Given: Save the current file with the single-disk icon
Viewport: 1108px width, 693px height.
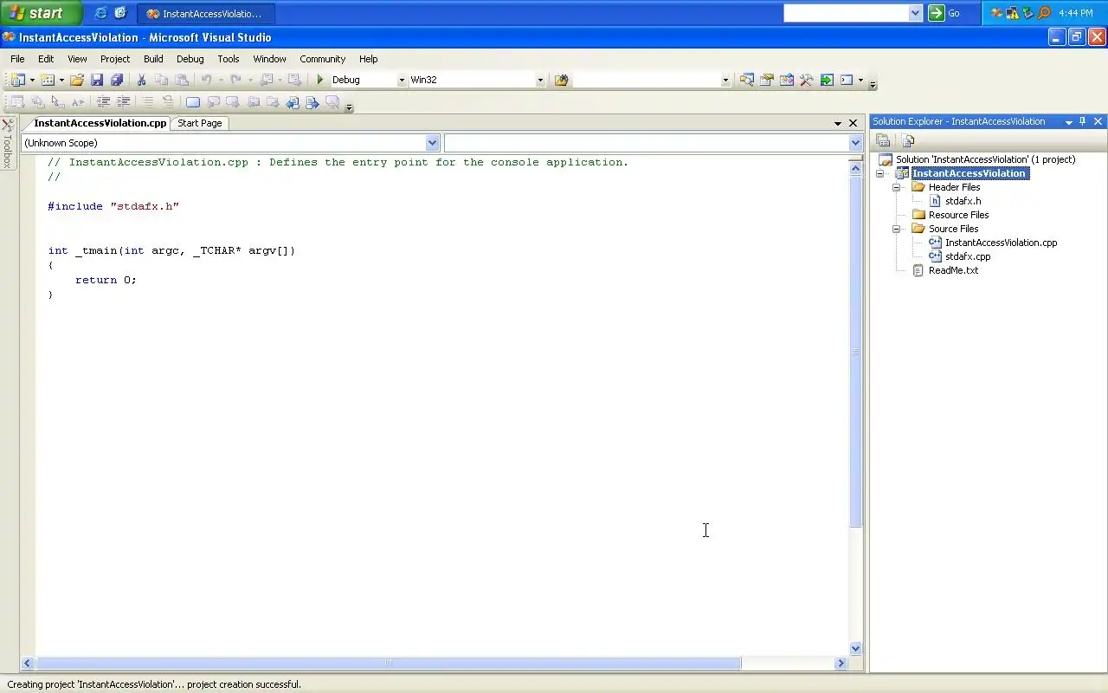Looking at the screenshot, I should tap(97, 80).
